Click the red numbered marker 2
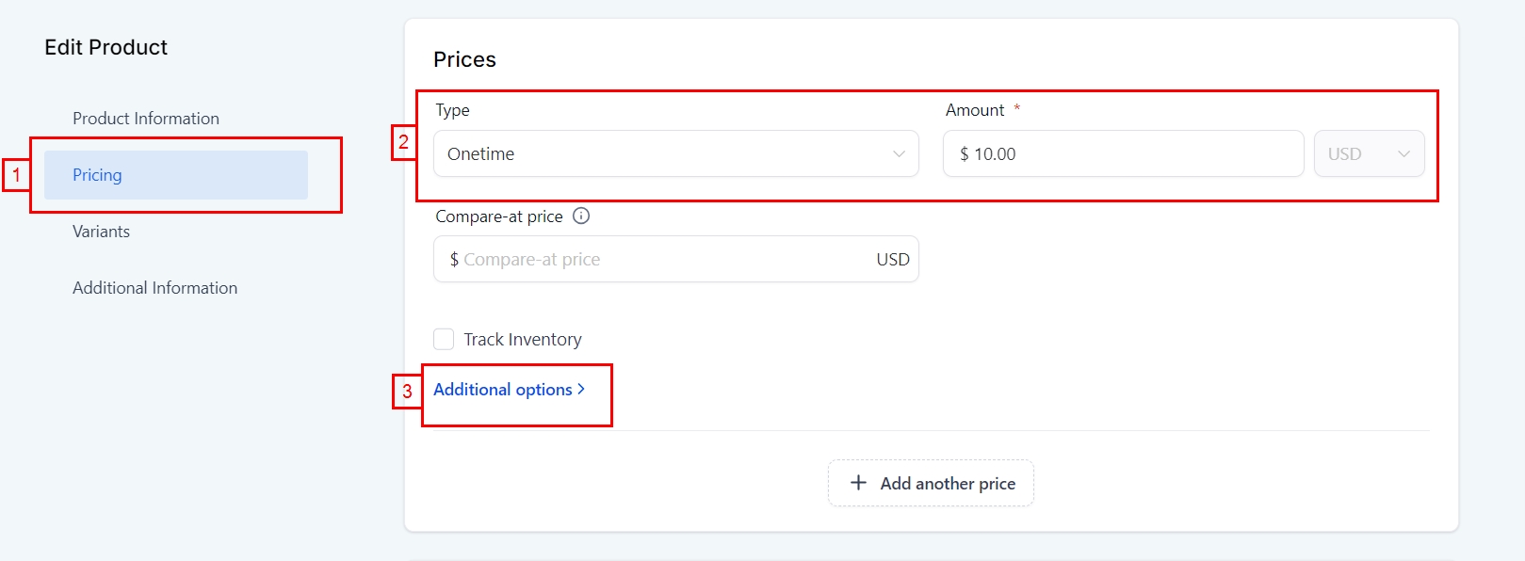The image size is (1525, 561). [404, 143]
